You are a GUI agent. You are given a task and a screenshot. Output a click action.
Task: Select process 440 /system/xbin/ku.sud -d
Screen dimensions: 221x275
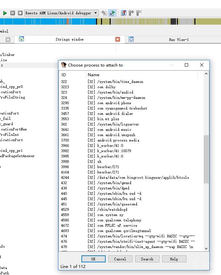132,193
